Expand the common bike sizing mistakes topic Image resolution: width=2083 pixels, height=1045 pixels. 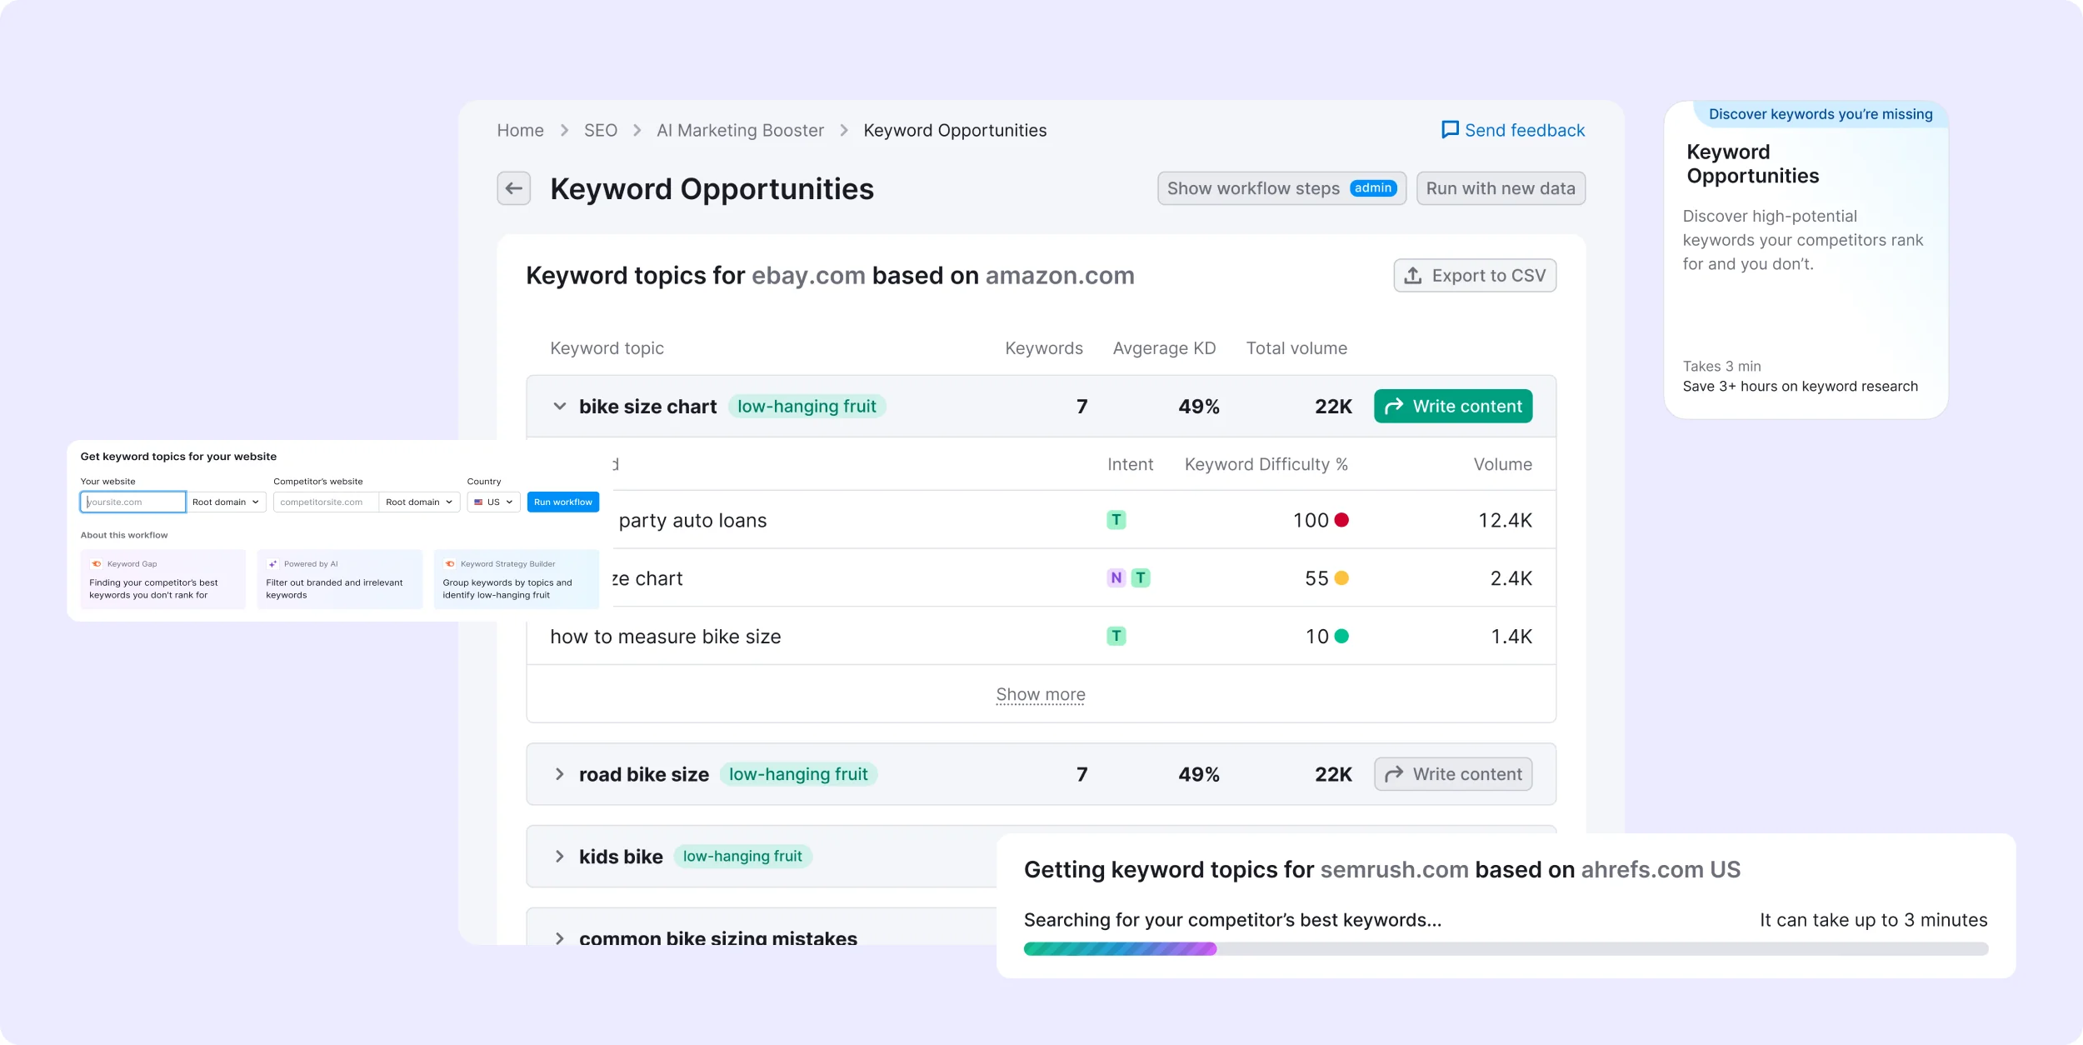click(560, 938)
